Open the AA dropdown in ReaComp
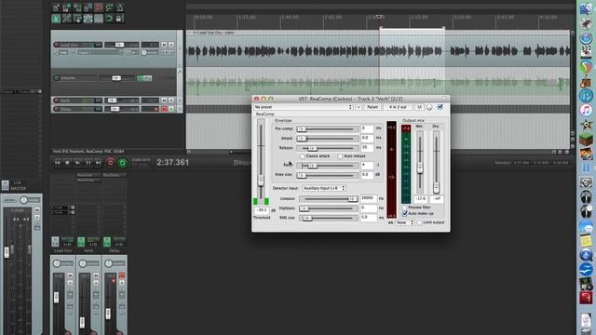This screenshot has width=596, height=335. 405,222
